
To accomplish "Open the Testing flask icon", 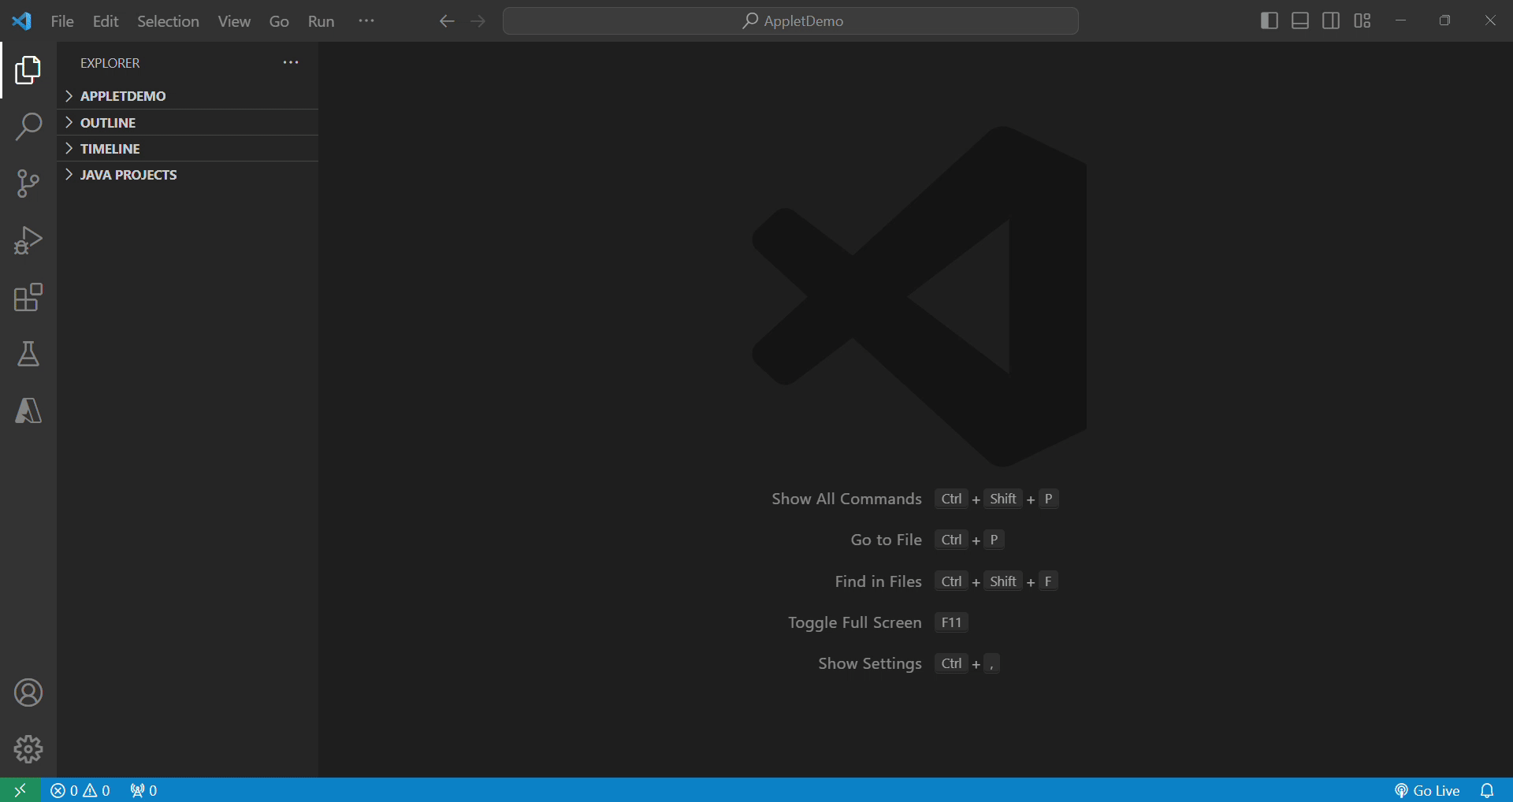I will [x=28, y=354].
